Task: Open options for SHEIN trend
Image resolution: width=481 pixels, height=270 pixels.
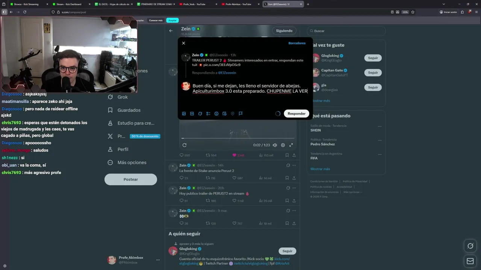Action: click(x=380, y=127)
